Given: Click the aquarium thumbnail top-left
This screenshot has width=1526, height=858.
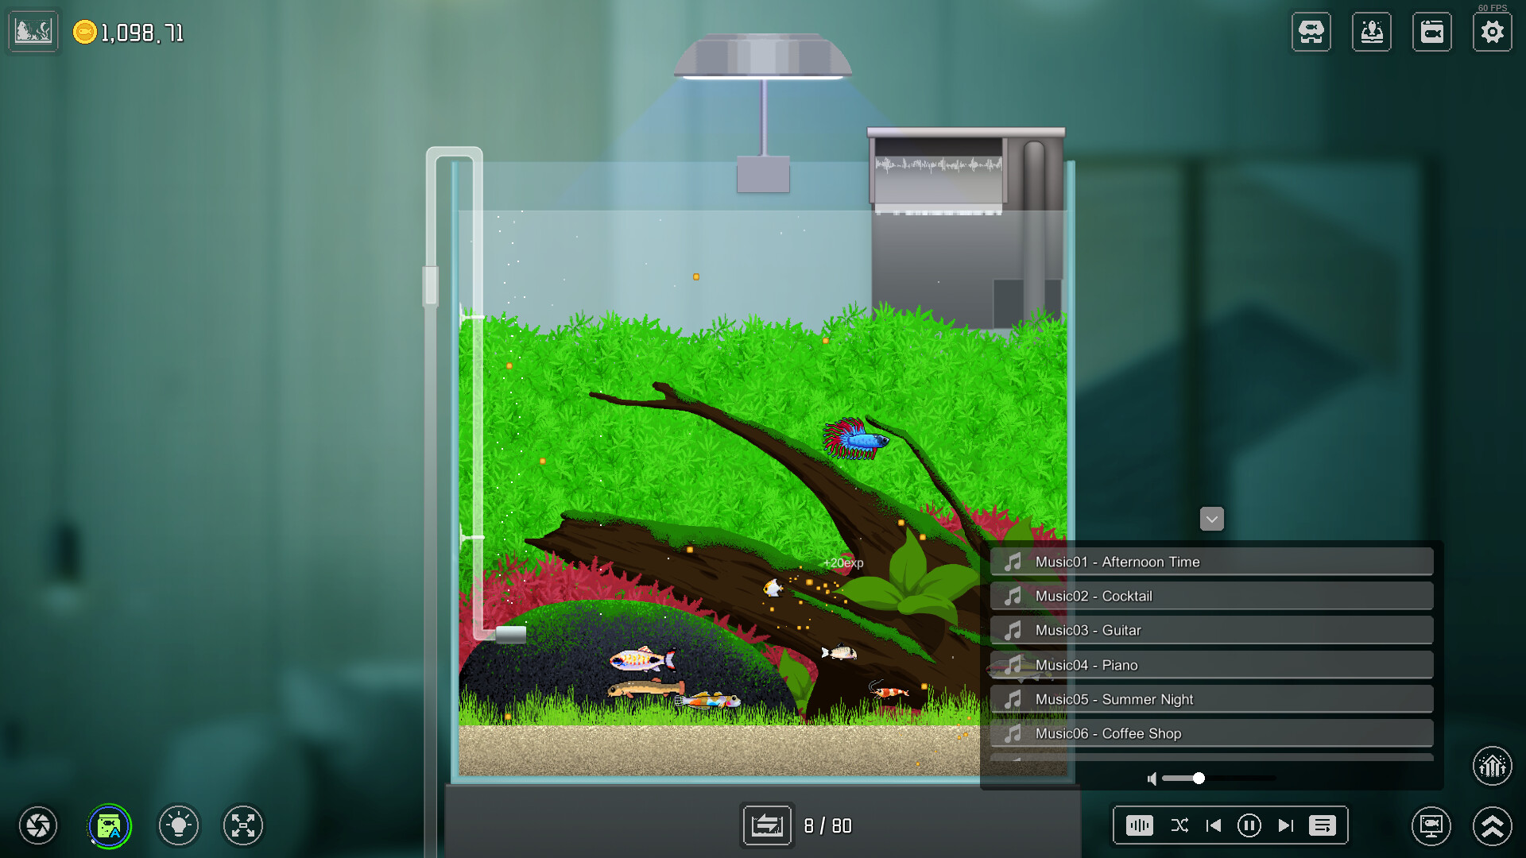Looking at the screenshot, I should click(x=33, y=32).
